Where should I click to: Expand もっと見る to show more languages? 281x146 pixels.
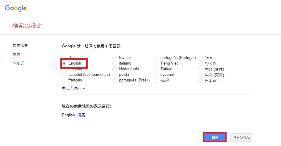click(73, 88)
